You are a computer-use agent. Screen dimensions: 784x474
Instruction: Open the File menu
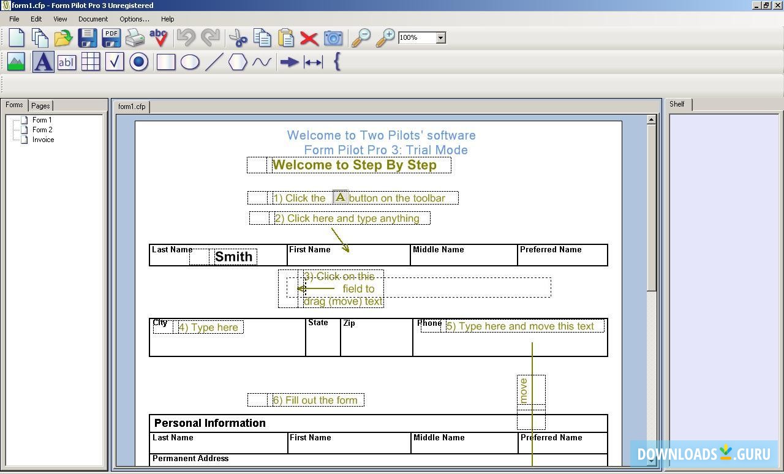tap(14, 19)
